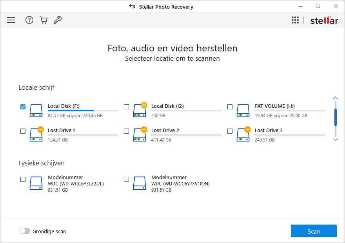
Task: Click the Local Disk (F:) usage bar
Action: 83,111
